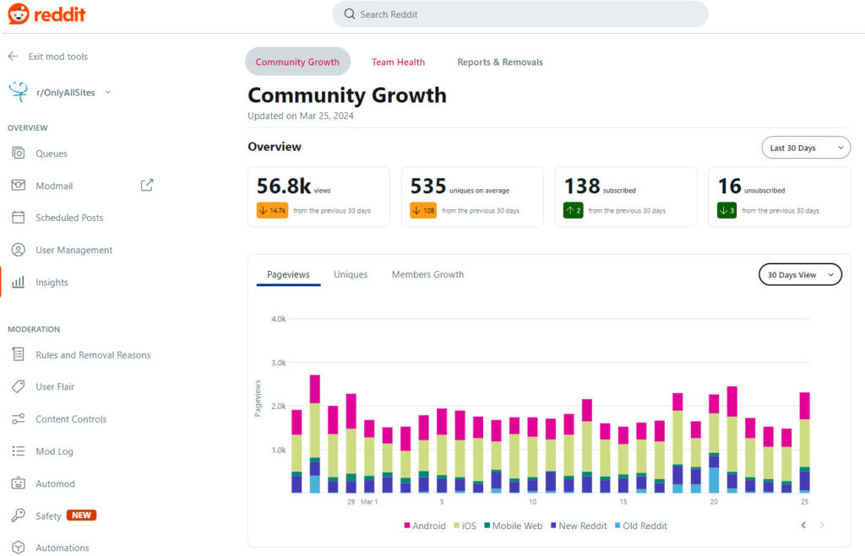Open the Mod Log page
This screenshot has height=556, width=865.
click(x=54, y=451)
